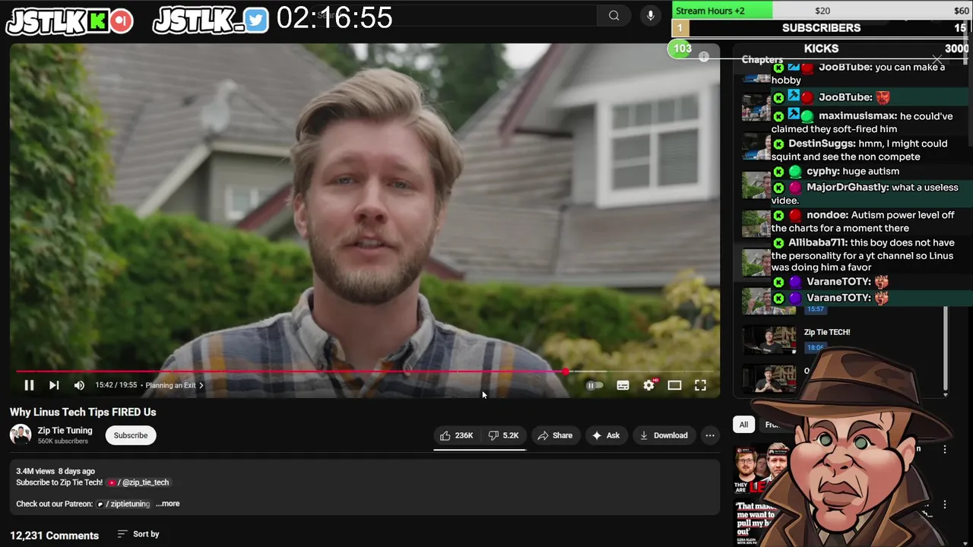Click the red record icon in overlay
973x547 pixels.
[121, 21]
